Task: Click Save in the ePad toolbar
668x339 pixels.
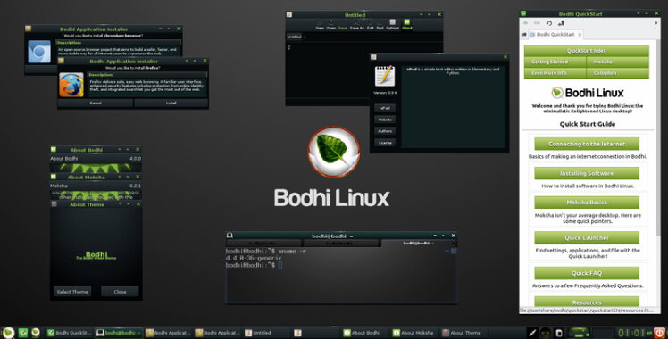Action: pyautogui.click(x=343, y=26)
